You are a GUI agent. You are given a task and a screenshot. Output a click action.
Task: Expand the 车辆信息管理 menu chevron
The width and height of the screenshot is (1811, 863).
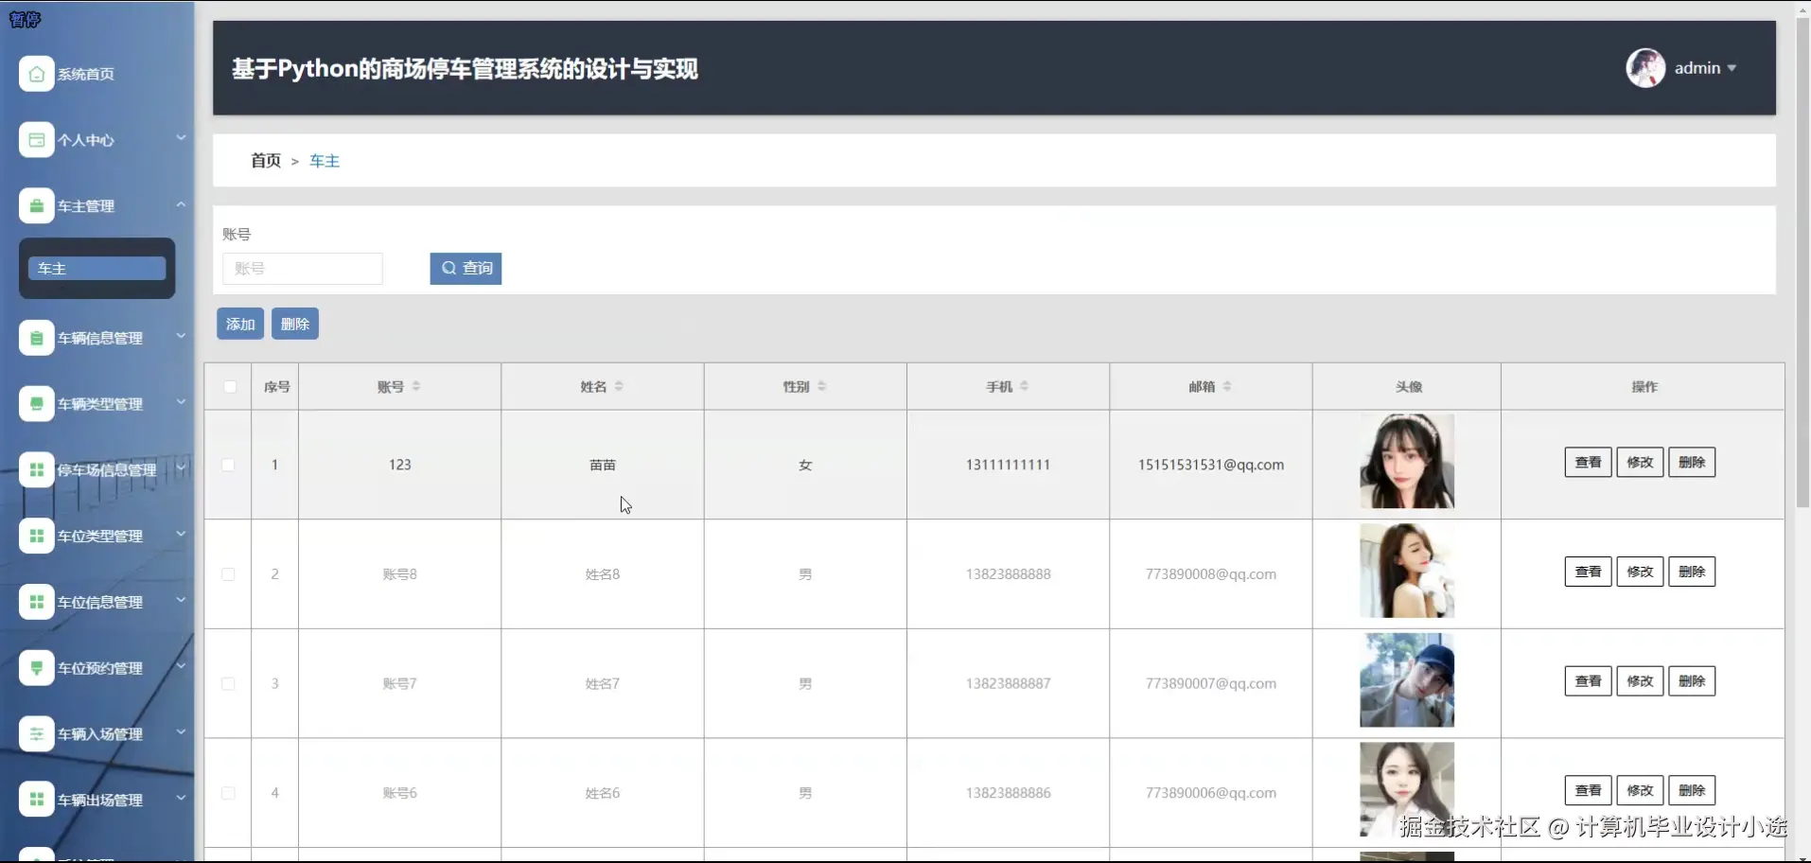pyautogui.click(x=181, y=336)
